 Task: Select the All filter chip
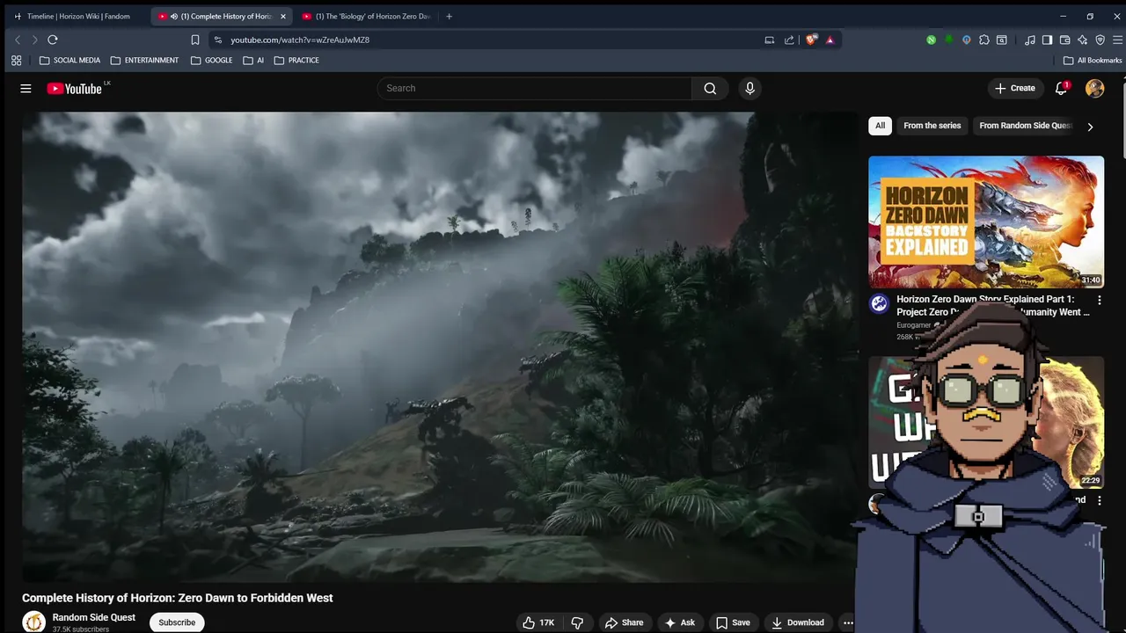point(880,126)
